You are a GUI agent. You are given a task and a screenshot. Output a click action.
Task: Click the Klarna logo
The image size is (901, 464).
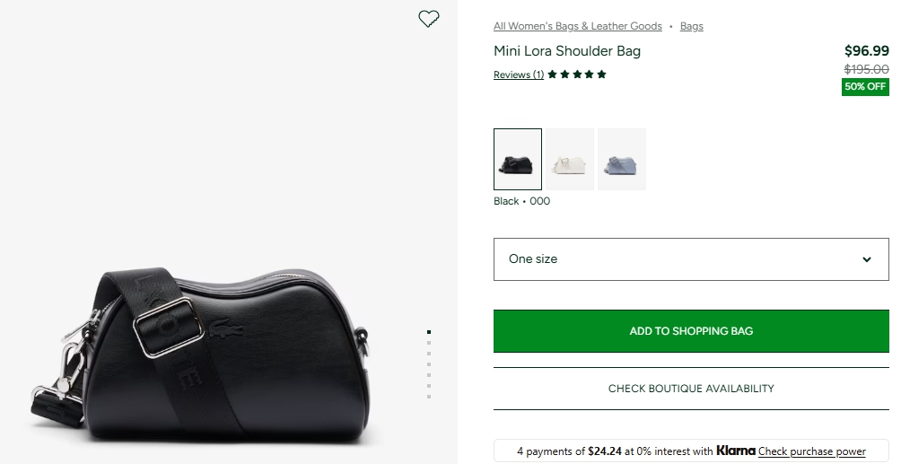tap(735, 451)
